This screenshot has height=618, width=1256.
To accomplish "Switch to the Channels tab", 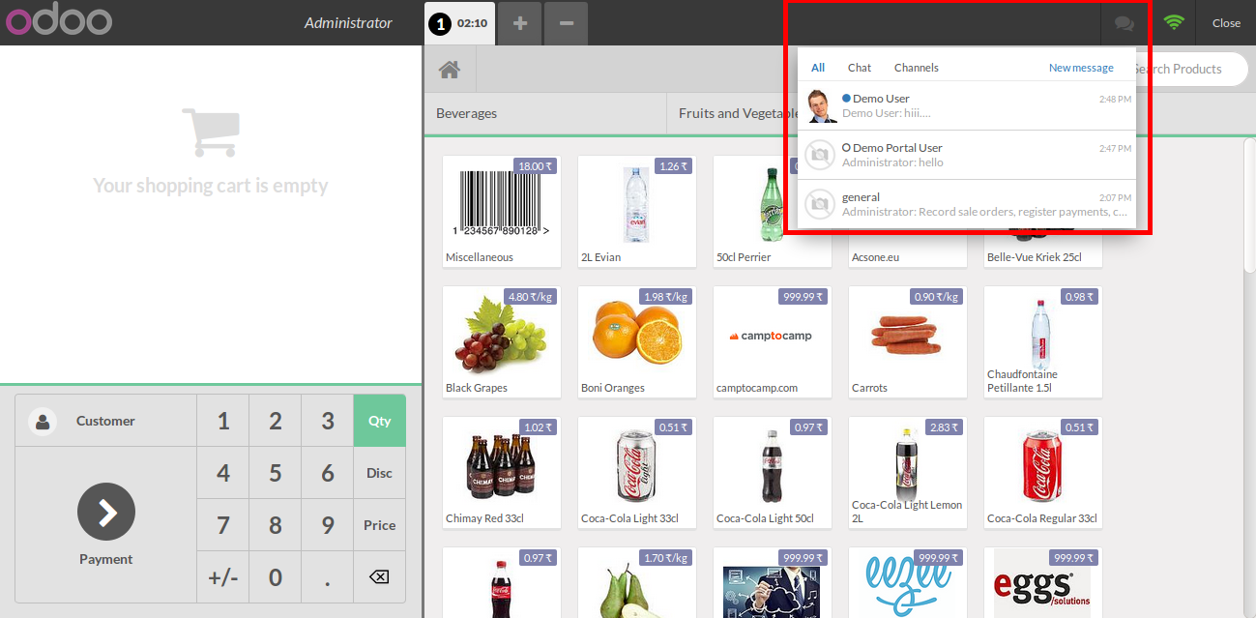I will click(917, 68).
